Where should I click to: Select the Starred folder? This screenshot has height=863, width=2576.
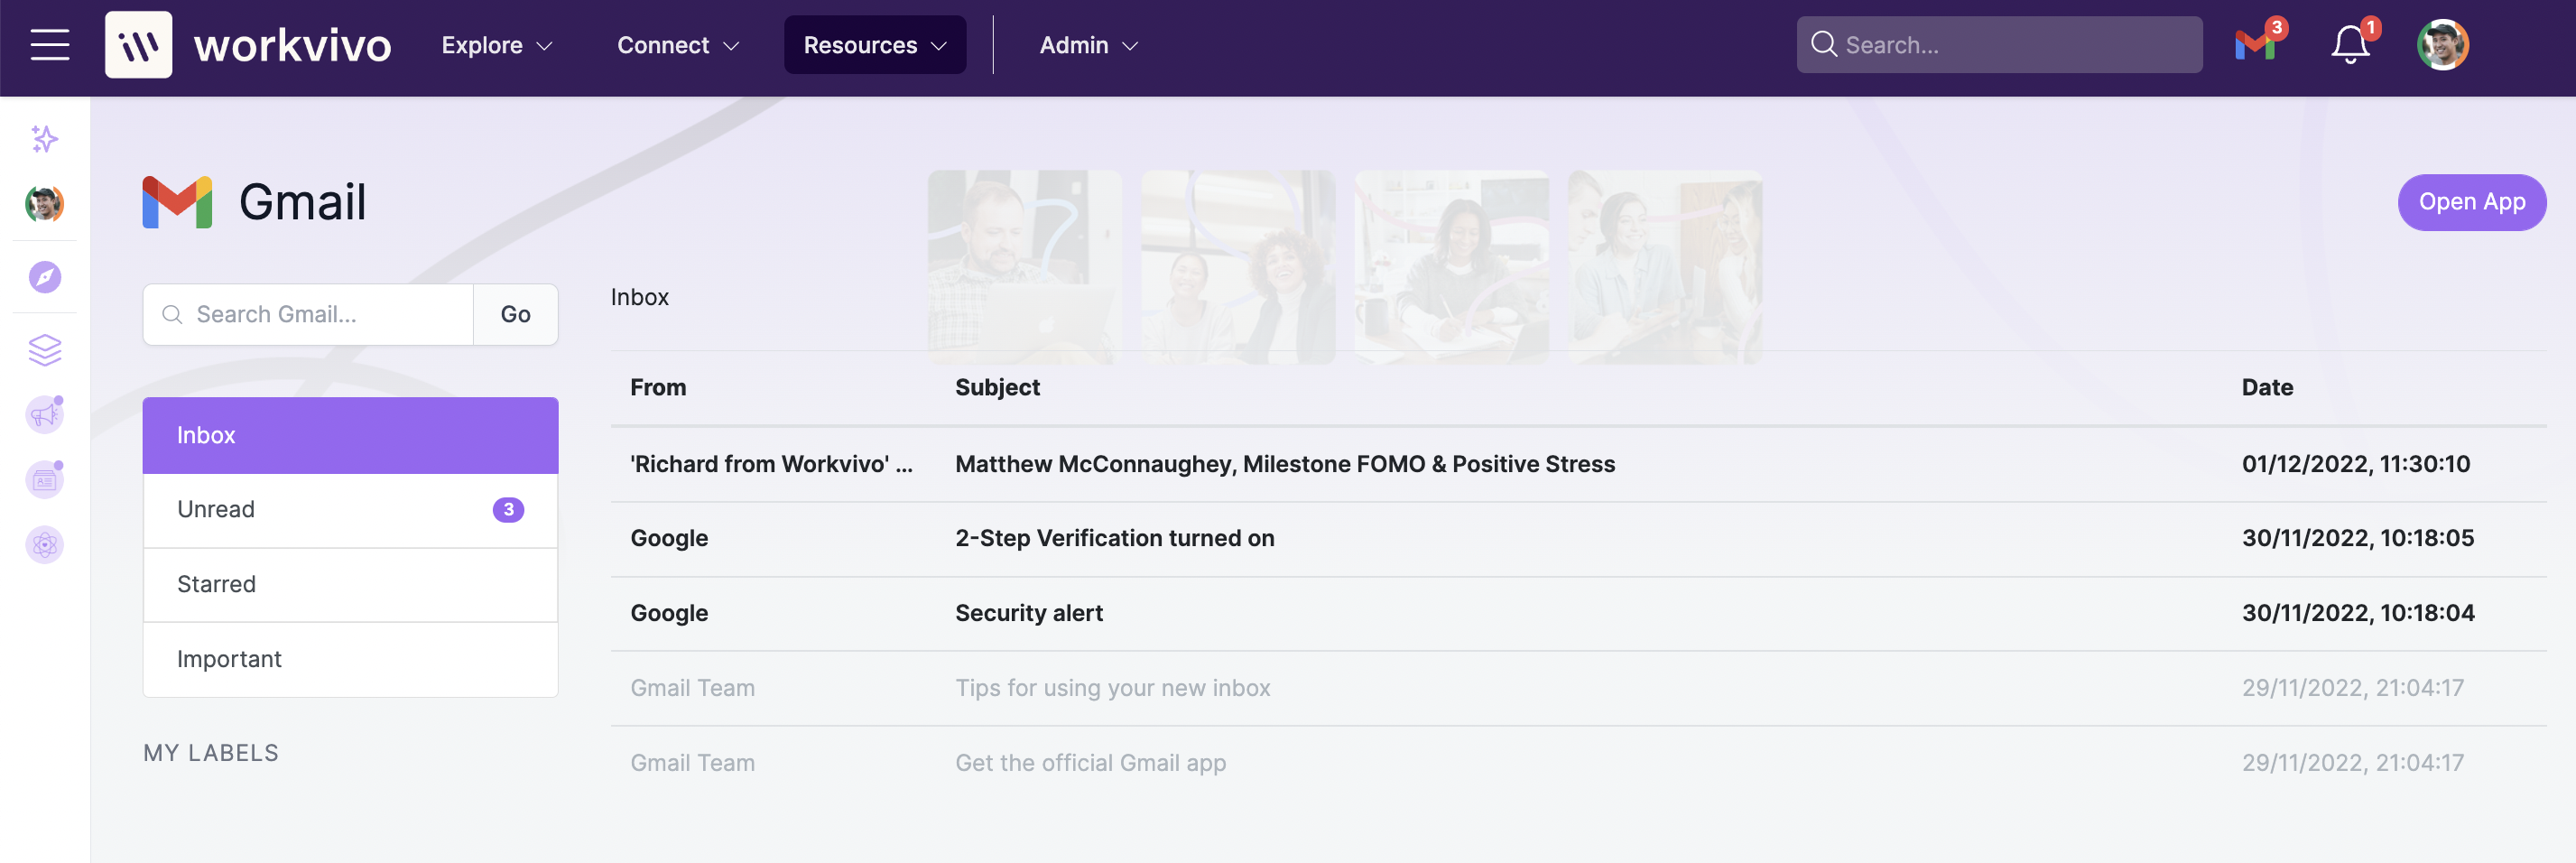tap(350, 585)
